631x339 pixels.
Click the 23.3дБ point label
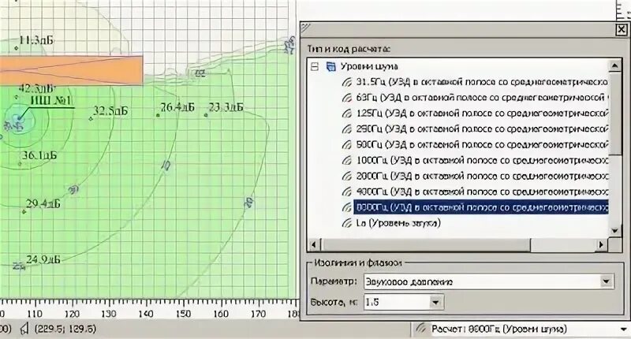click(x=226, y=107)
